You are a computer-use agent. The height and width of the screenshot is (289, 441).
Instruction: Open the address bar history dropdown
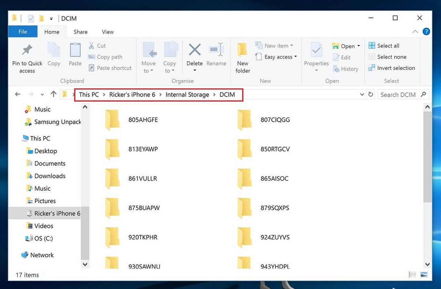click(362, 94)
